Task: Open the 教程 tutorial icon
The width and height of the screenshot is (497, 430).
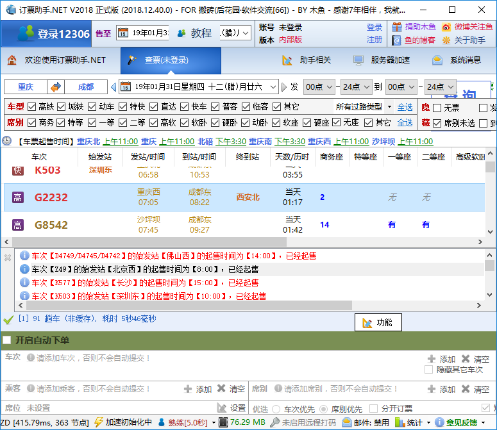Action: (x=181, y=33)
